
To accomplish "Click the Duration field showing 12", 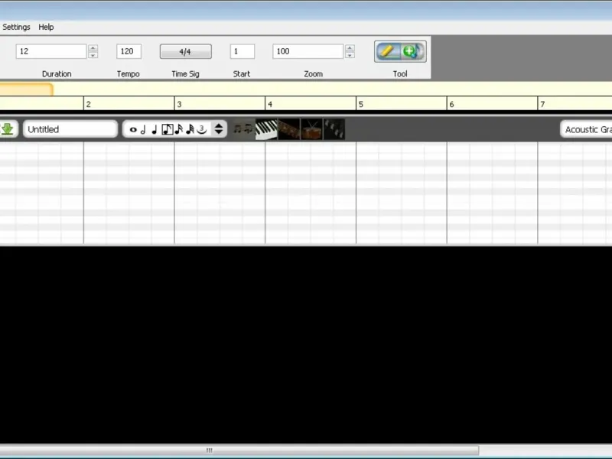I will [x=51, y=51].
